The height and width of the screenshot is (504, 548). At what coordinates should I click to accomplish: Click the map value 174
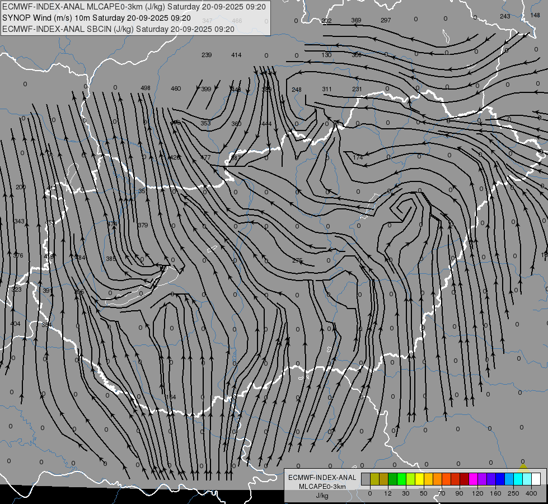pyautogui.click(x=358, y=157)
